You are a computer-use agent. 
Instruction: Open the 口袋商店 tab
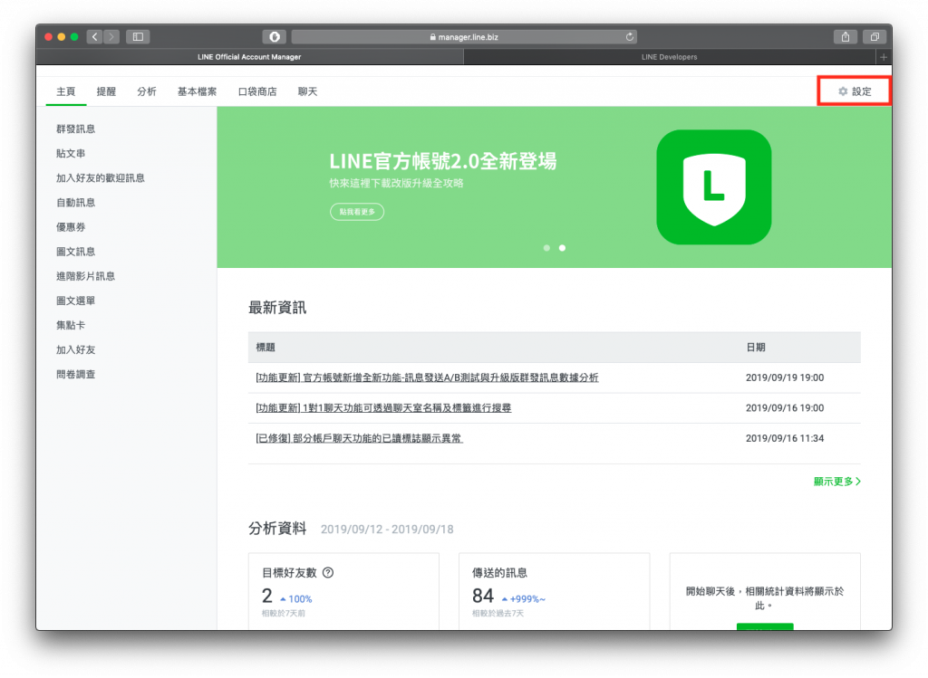point(257,91)
